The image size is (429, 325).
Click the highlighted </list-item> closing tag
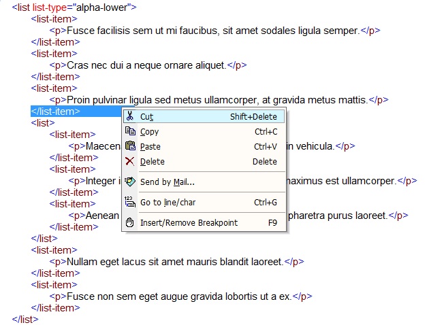55,112
